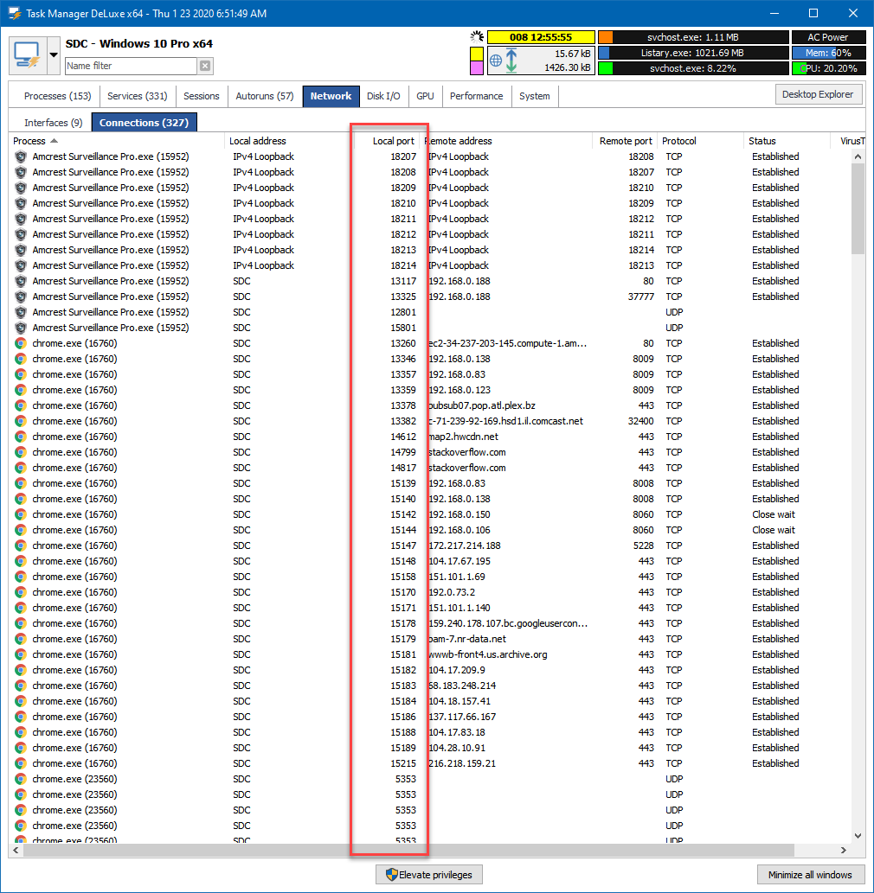Open the Disk I/O tab

click(x=383, y=96)
